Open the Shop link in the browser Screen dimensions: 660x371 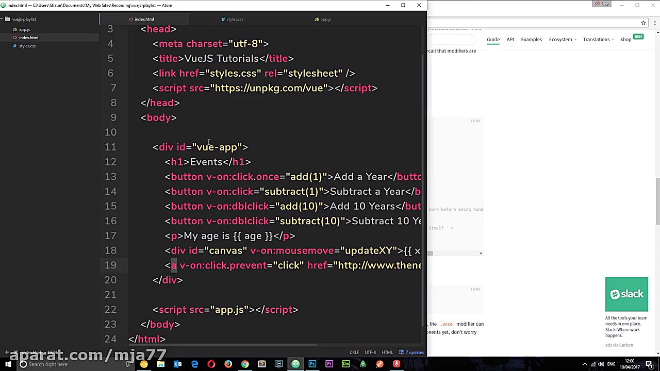625,40
